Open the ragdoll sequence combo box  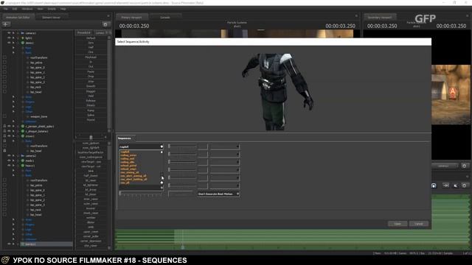tap(141, 146)
